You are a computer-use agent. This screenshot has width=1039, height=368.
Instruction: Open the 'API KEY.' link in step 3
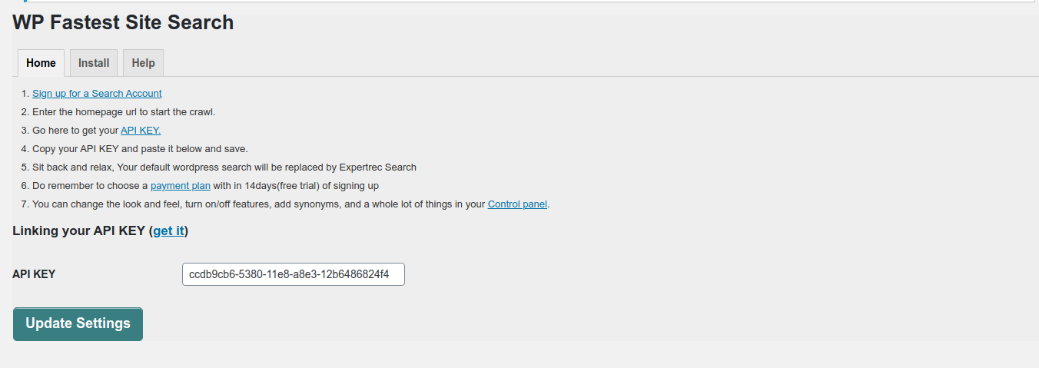[141, 131]
